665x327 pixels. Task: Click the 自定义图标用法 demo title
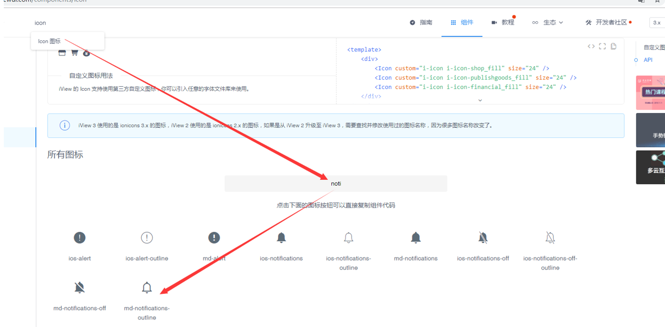(x=91, y=76)
